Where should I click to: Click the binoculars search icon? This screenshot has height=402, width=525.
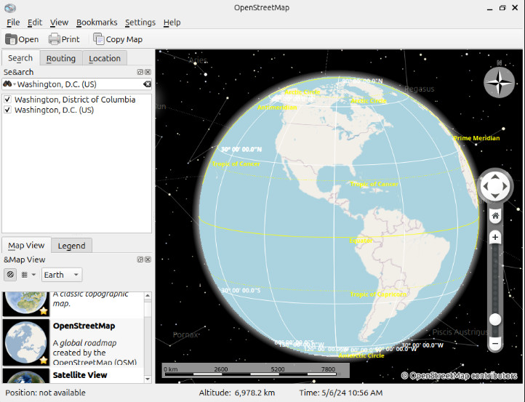click(x=7, y=84)
